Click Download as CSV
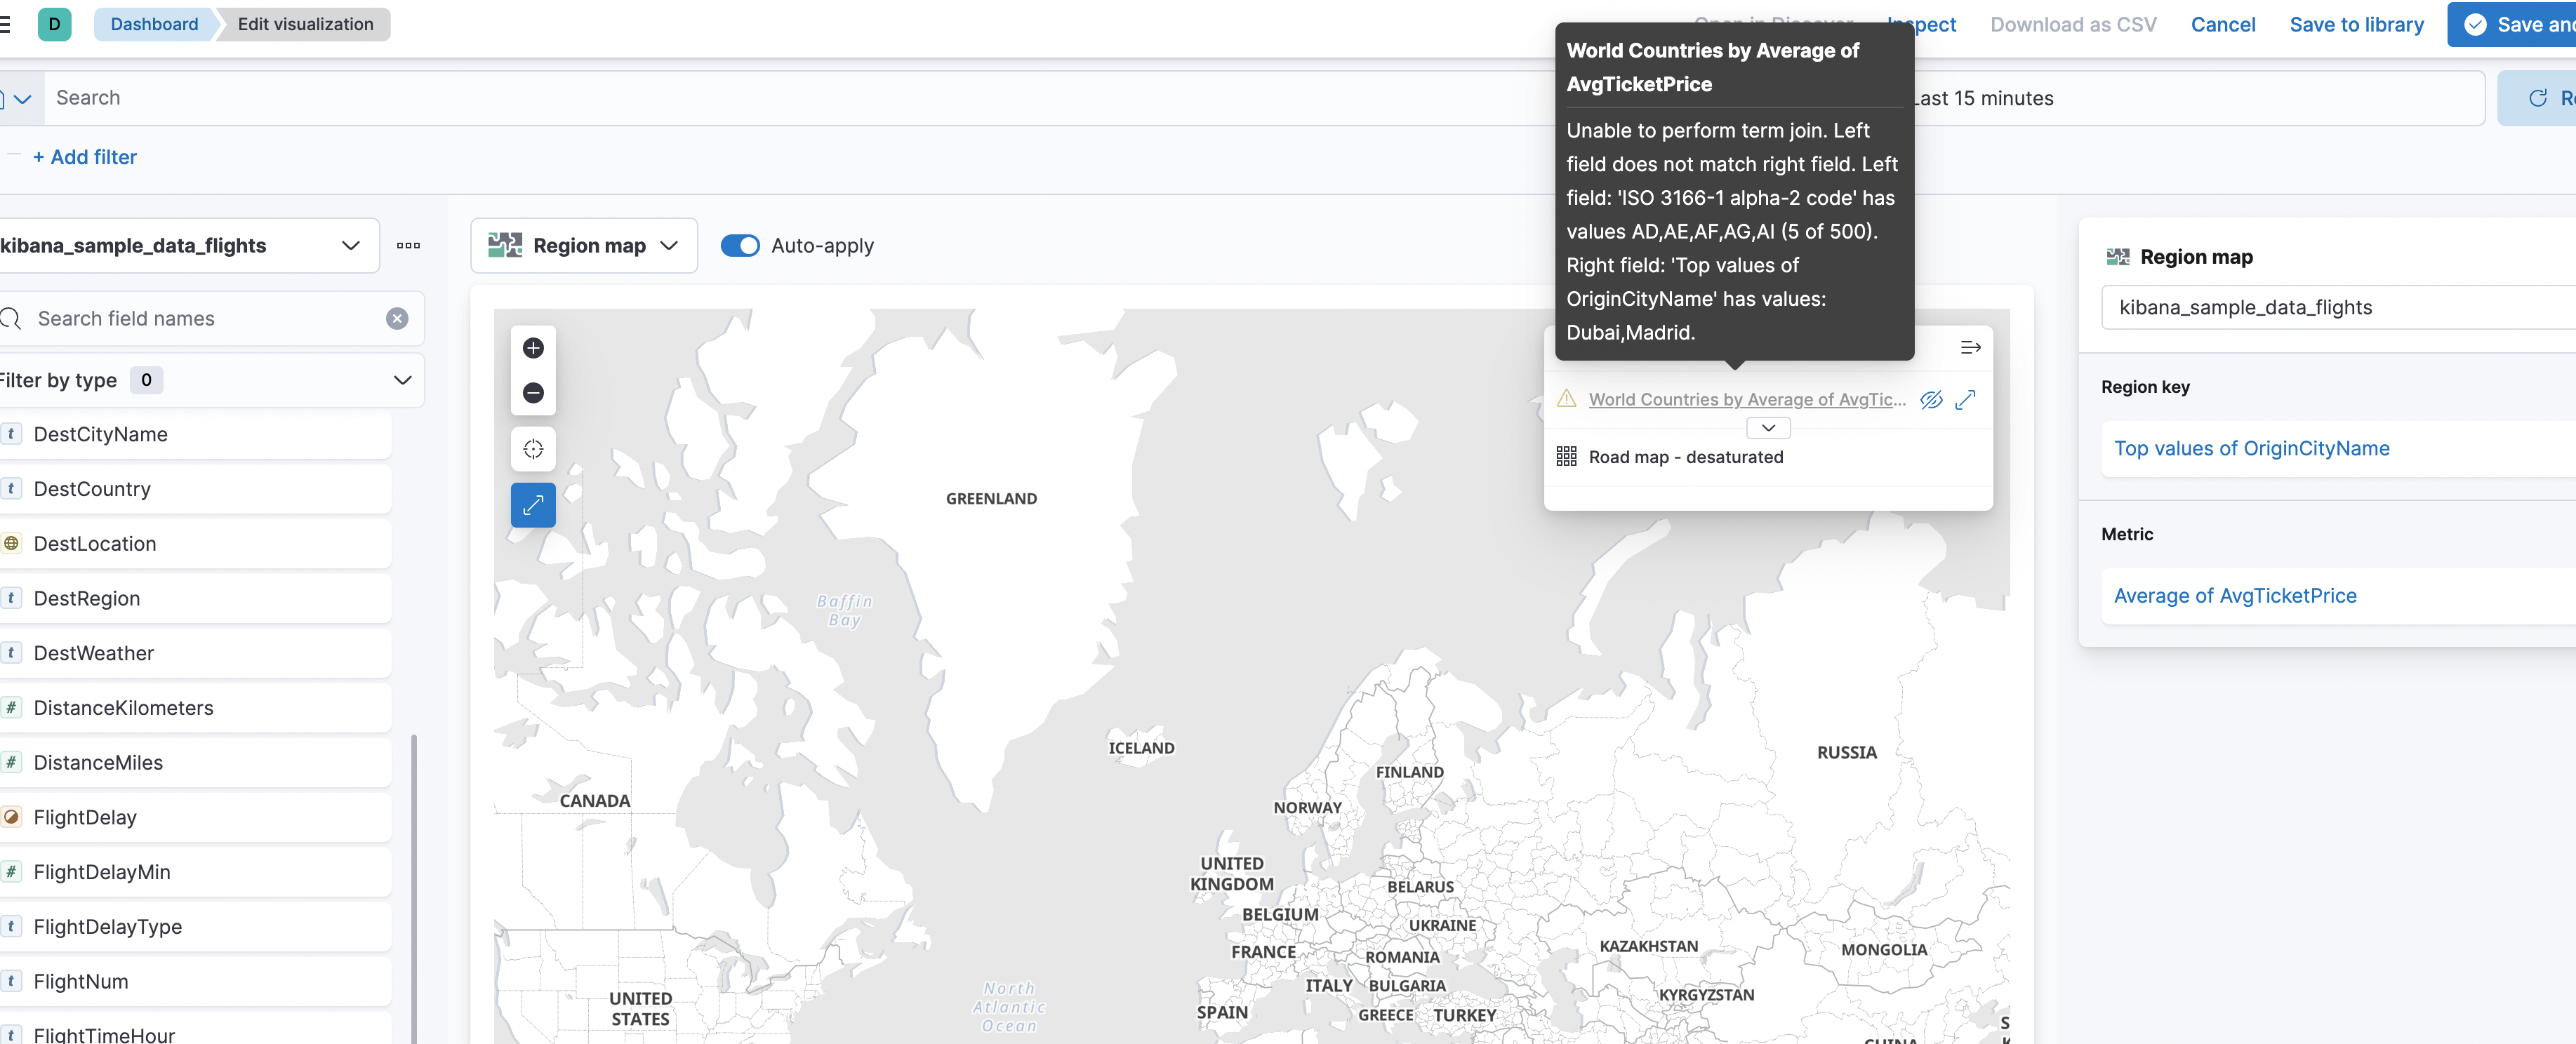Image resolution: width=2576 pixels, height=1044 pixels. coord(2073,24)
